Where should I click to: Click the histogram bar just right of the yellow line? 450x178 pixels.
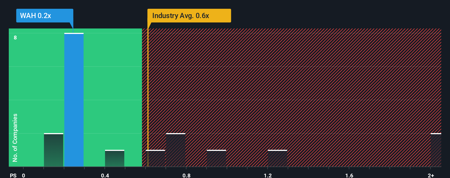(155, 158)
